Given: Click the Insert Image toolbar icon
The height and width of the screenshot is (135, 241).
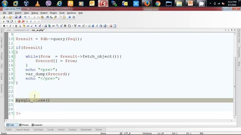Looking at the screenshot, I should (x=46, y=26).
